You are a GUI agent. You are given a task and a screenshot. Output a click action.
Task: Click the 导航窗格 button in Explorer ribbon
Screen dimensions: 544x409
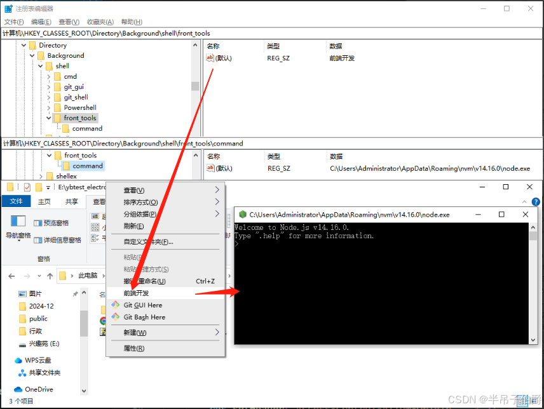pyautogui.click(x=18, y=227)
